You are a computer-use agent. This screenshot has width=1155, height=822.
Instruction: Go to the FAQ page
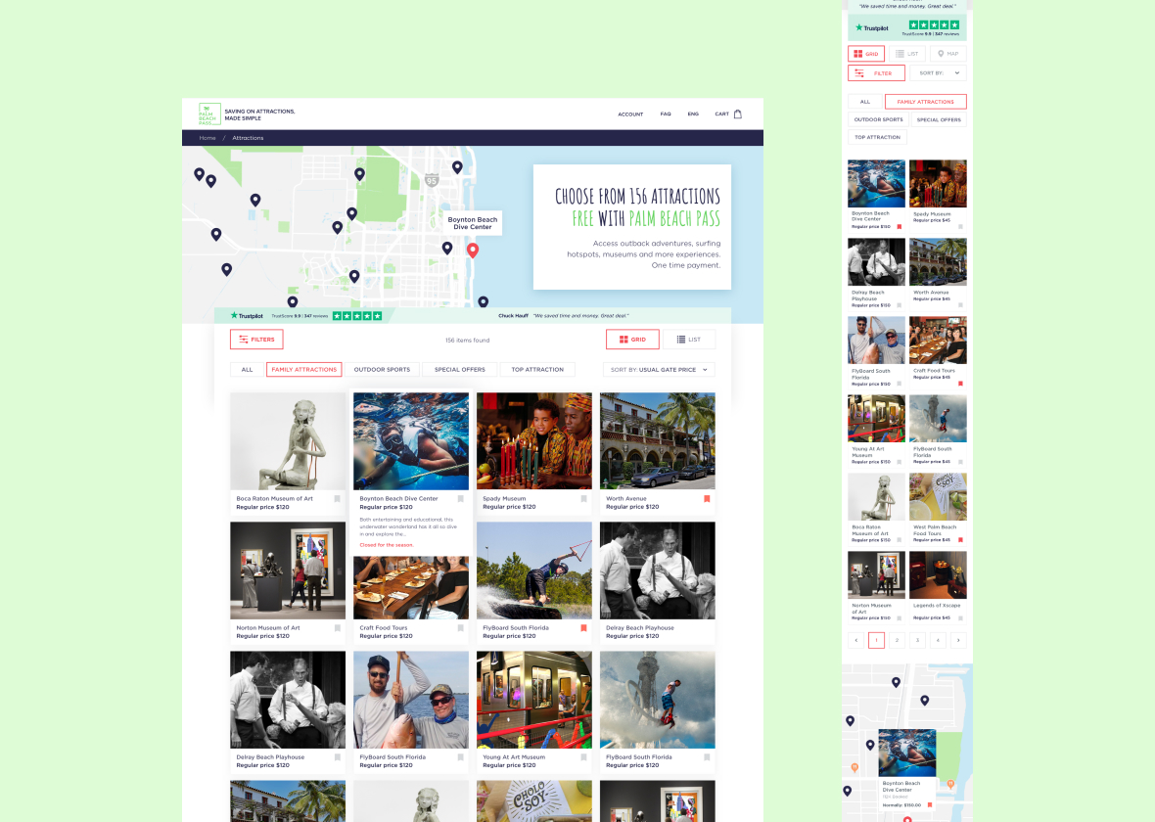[x=666, y=114]
